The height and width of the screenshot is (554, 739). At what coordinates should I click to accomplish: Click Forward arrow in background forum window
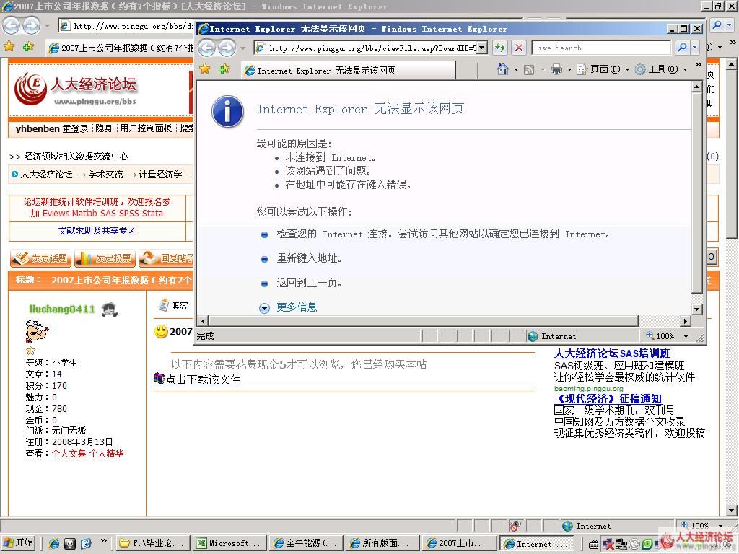pos(31,25)
